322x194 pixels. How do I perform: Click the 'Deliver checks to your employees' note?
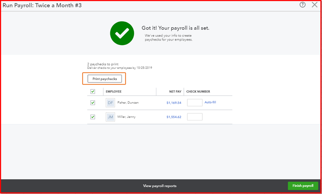(120, 68)
